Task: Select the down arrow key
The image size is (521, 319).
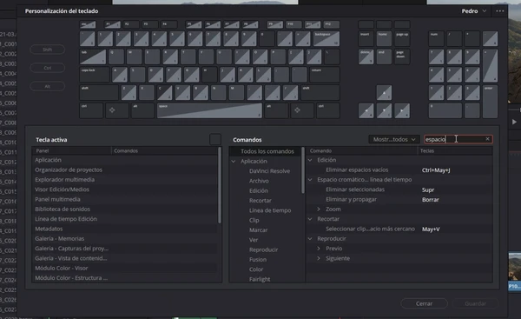Action: pos(384,110)
